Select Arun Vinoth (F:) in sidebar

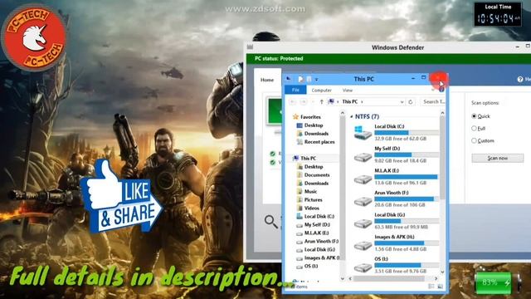click(x=321, y=242)
